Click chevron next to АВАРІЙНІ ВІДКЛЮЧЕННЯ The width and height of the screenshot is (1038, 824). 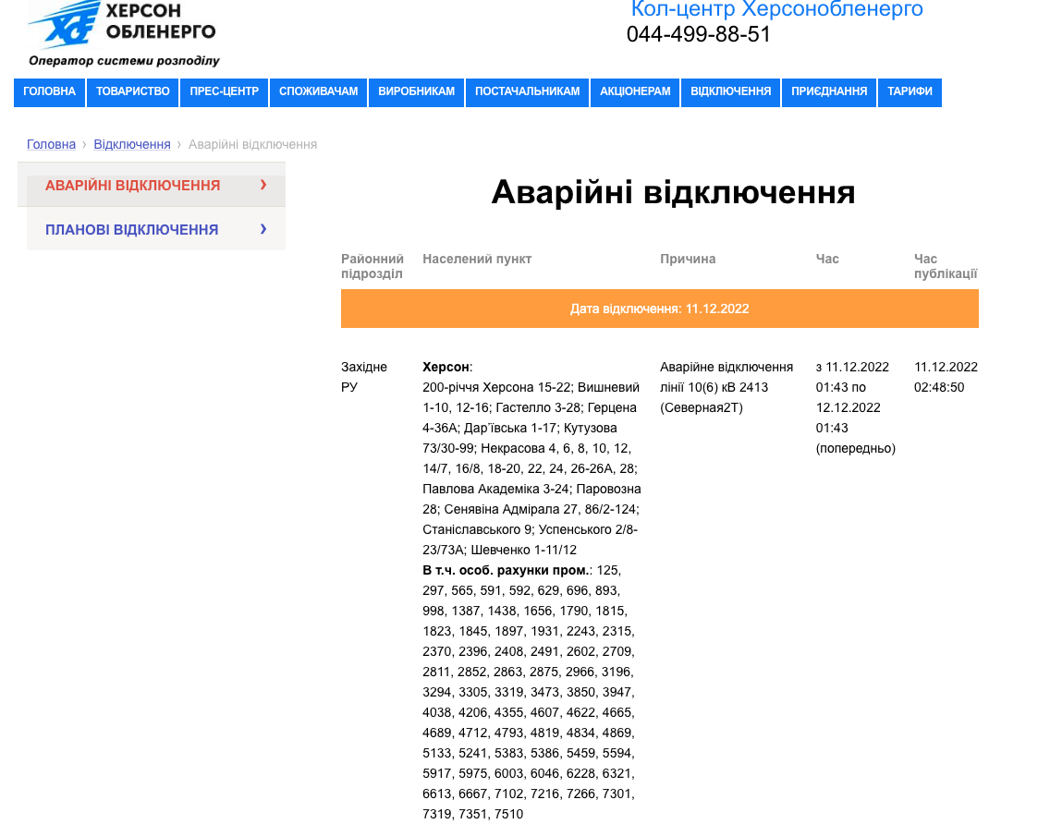click(263, 185)
